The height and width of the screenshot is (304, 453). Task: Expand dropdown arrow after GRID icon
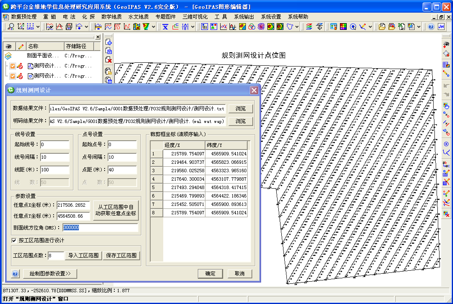pyautogui.click(x=38, y=27)
